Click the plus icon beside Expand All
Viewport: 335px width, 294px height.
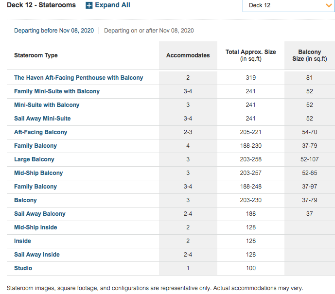89,5
